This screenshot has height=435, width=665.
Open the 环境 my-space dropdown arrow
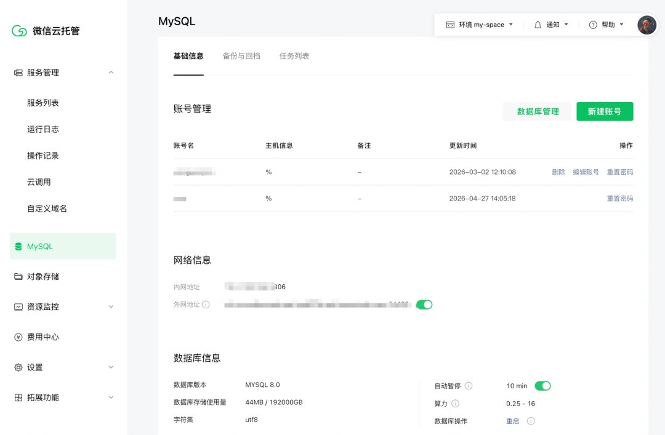[510, 25]
